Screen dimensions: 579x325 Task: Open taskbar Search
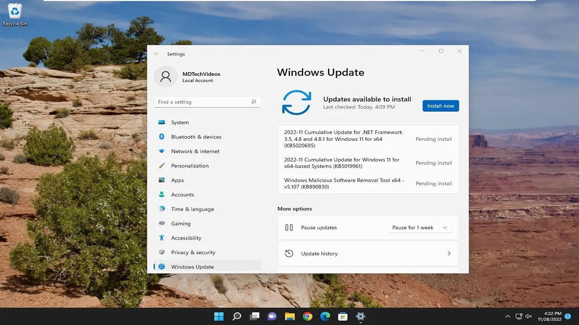point(237,316)
